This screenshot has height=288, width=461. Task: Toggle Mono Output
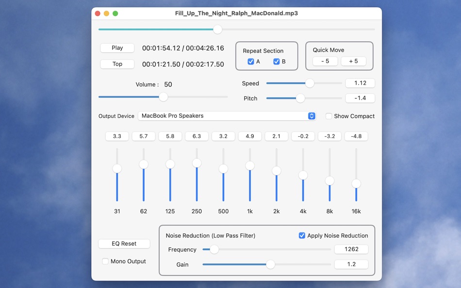[105, 261]
